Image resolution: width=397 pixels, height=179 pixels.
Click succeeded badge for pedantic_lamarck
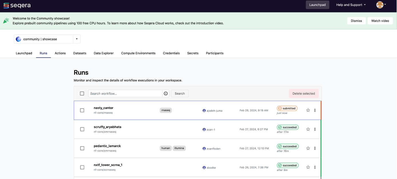[287, 147]
